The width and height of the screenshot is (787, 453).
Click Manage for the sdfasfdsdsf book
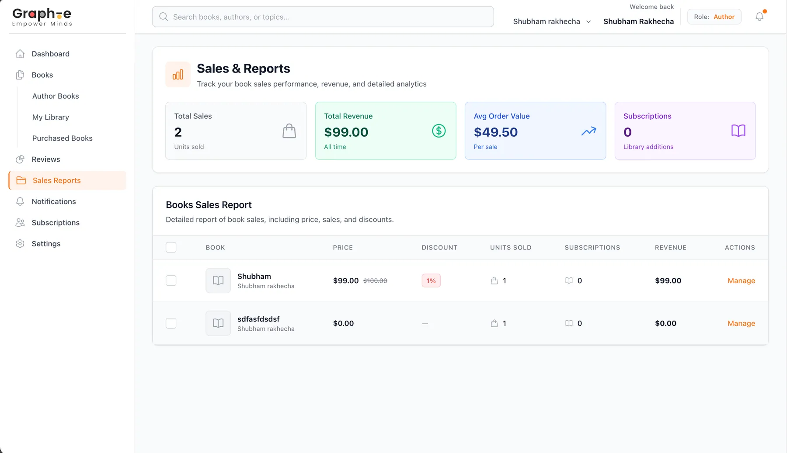pyautogui.click(x=741, y=323)
